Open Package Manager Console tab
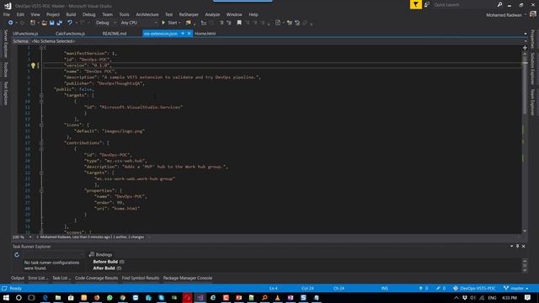Viewport: 539px width, 303px height. [187, 278]
